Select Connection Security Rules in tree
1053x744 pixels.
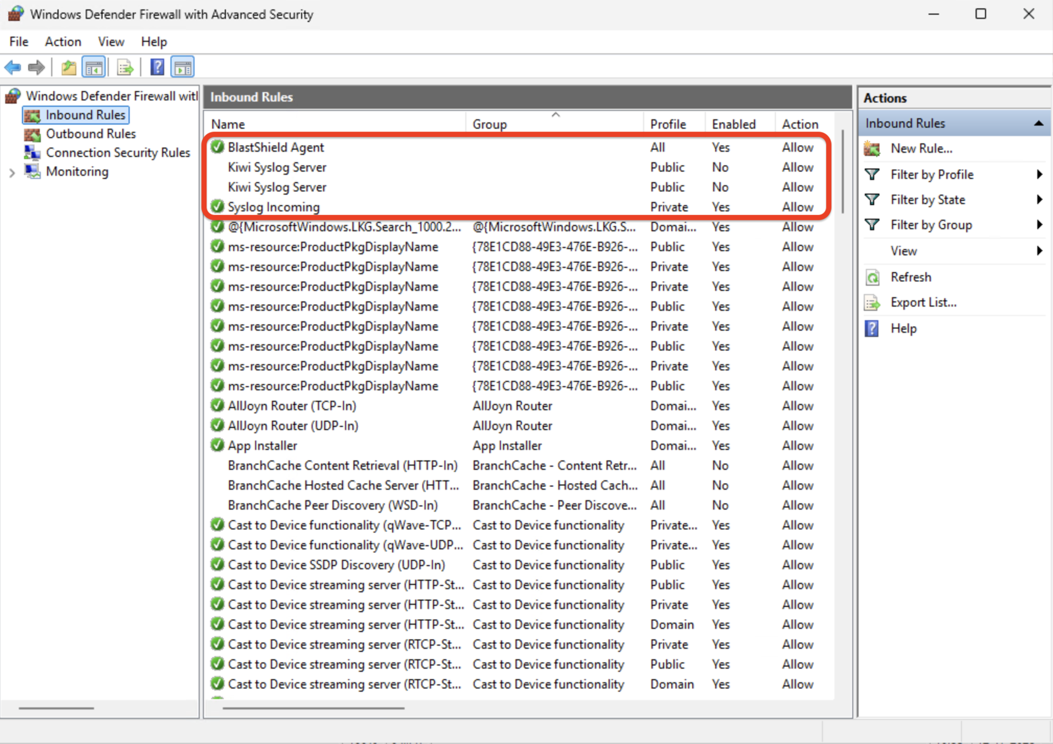coord(118,153)
